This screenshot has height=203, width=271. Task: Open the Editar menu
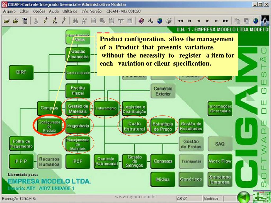[24, 11]
